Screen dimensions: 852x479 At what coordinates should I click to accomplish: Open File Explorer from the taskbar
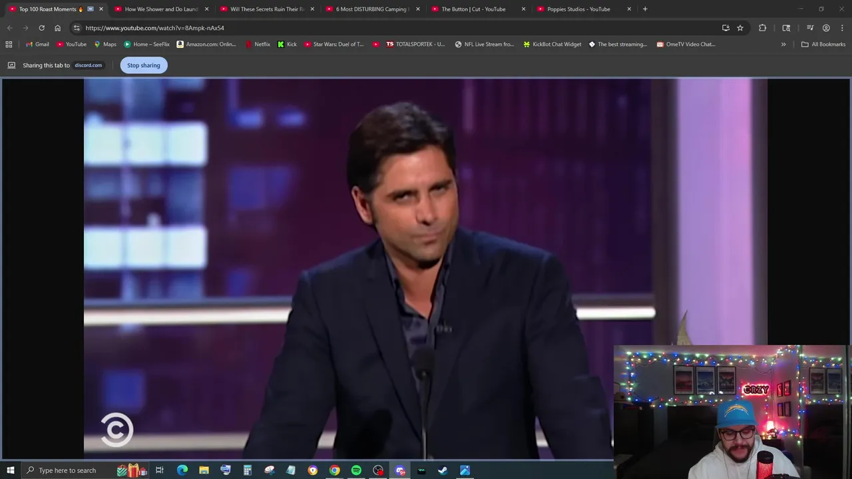(204, 470)
